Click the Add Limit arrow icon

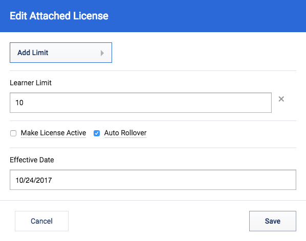pos(102,53)
